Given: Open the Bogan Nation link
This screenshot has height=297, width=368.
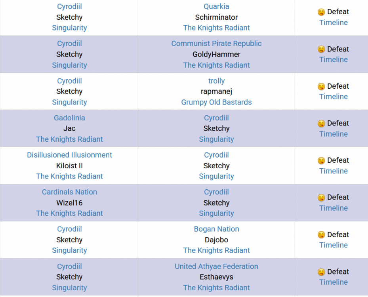Looking at the screenshot, I should click(216, 229).
